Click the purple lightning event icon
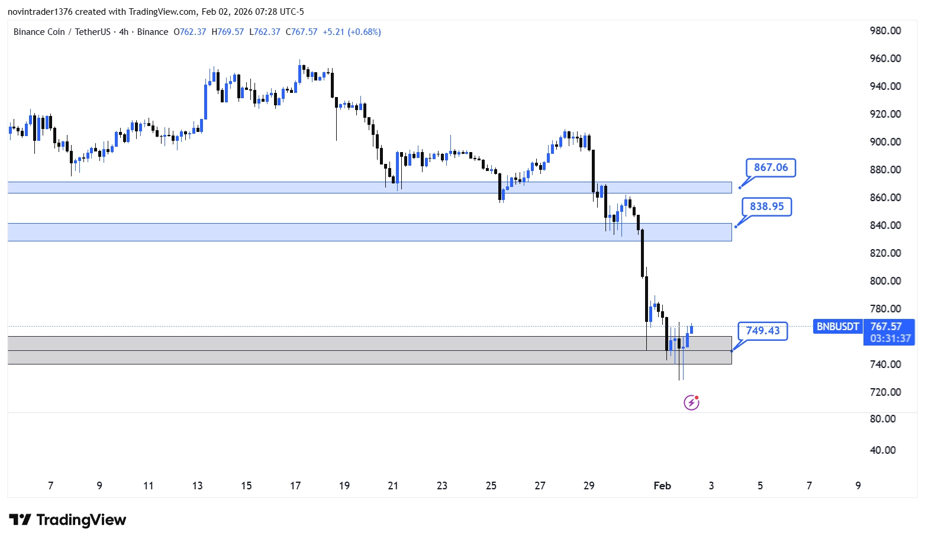The width and height of the screenshot is (925, 542). (x=691, y=403)
